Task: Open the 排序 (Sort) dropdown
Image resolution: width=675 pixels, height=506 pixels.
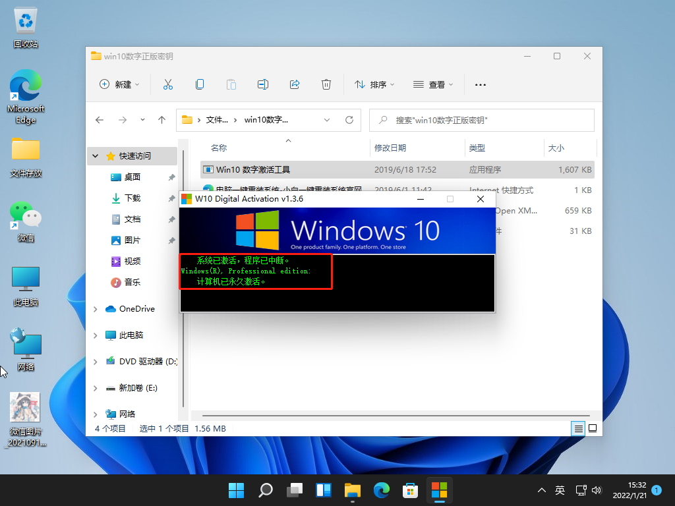Action: coord(374,84)
